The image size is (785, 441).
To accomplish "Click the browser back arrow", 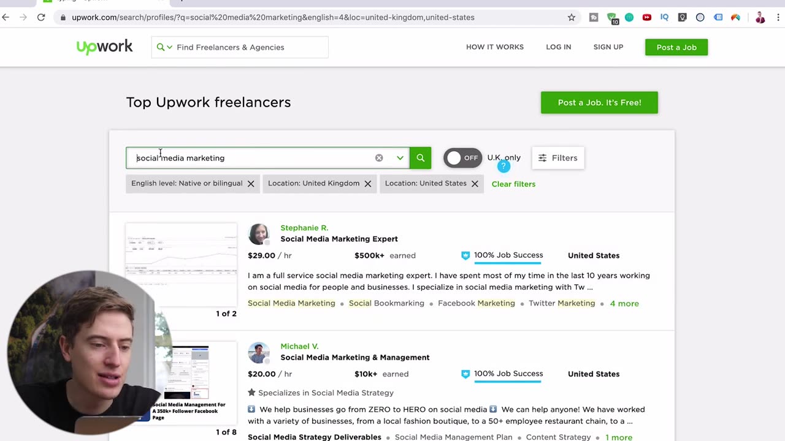I will pyautogui.click(x=6, y=17).
